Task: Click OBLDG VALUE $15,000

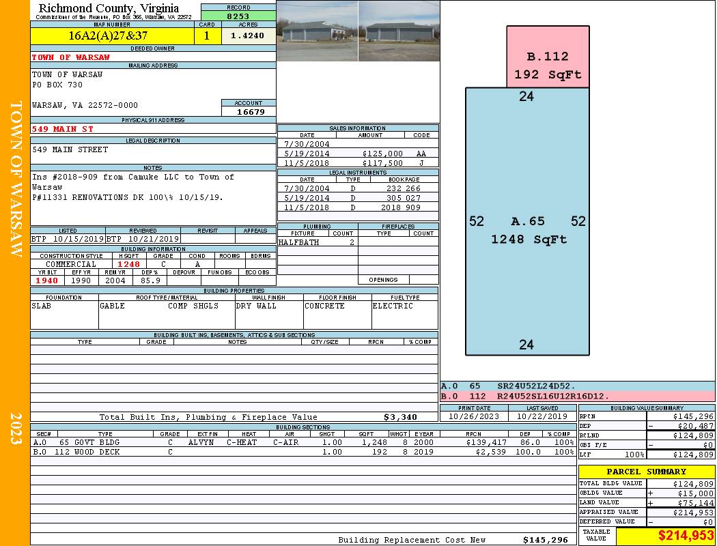Action: (x=696, y=493)
